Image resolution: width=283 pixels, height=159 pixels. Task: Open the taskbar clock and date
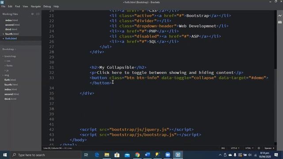tap(265, 155)
